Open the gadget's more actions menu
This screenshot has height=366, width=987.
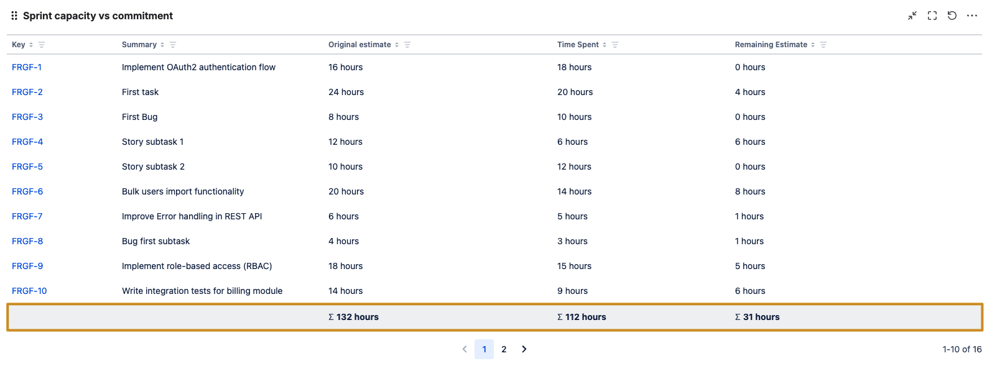click(972, 16)
